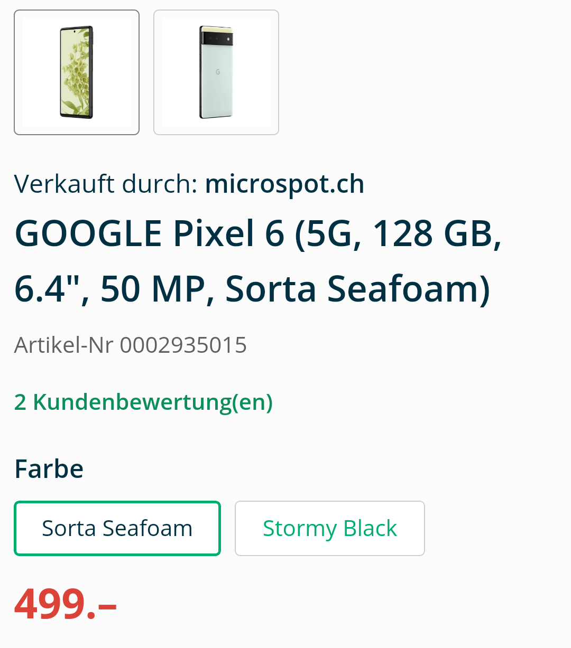Click the Google G logo on phone back
Viewport: 571px width, 648px height.
217,72
